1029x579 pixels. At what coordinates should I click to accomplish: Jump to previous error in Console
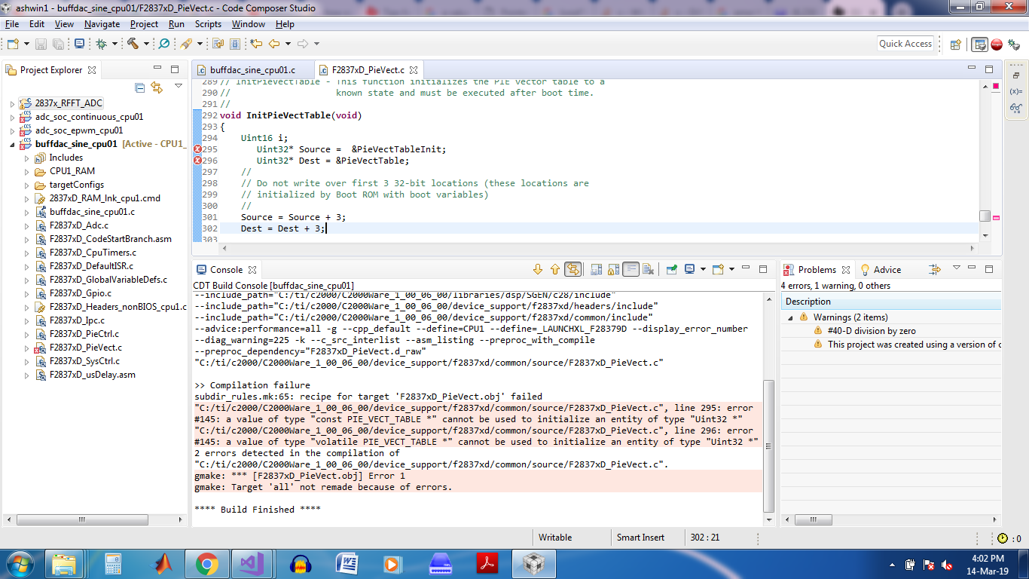coord(555,269)
